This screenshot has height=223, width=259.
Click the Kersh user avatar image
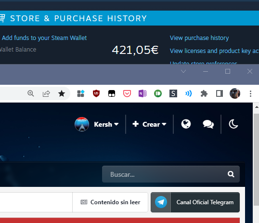pyautogui.click(x=82, y=124)
